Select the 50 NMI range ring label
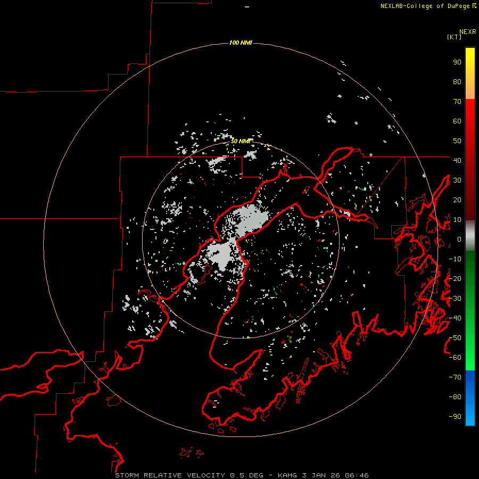The image size is (479, 479). [x=241, y=141]
